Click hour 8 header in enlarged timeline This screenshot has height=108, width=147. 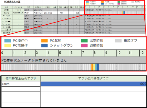coord(99,53)
